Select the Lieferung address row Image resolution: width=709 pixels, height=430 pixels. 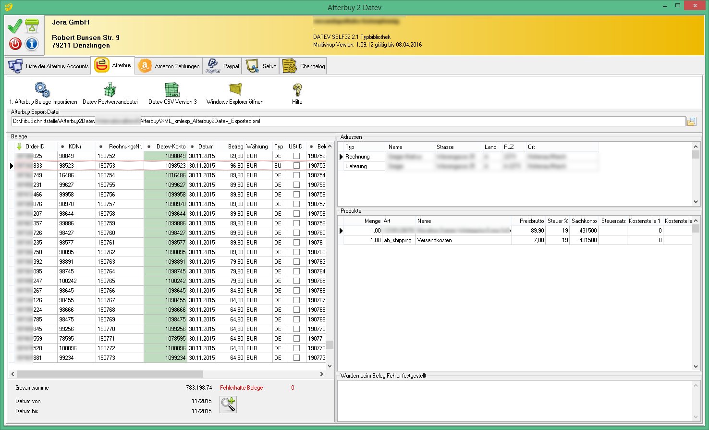(356, 166)
